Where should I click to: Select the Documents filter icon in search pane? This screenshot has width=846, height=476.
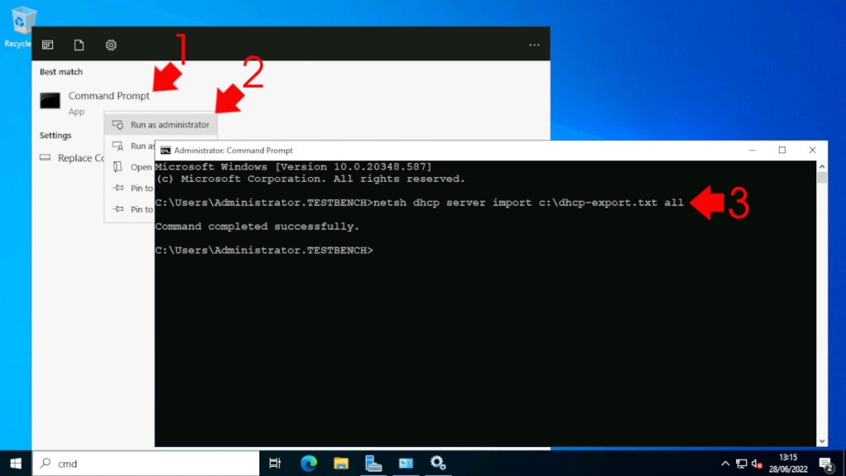point(79,44)
